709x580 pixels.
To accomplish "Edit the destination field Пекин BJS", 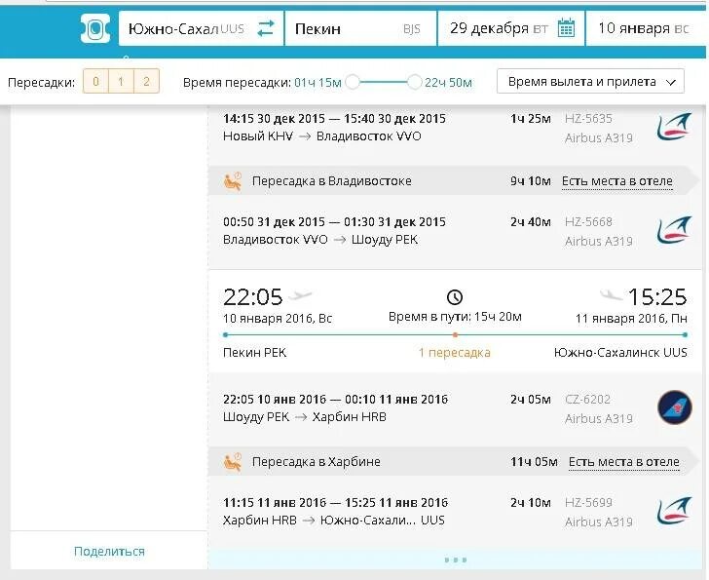I will 360,28.
